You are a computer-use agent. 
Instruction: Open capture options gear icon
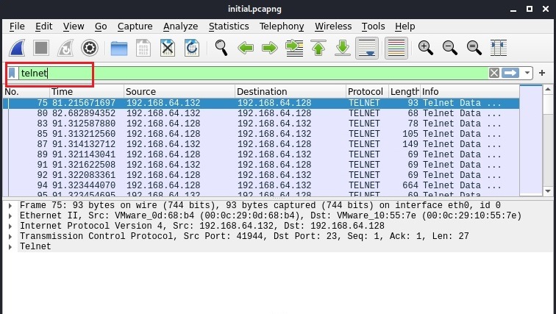pos(90,48)
